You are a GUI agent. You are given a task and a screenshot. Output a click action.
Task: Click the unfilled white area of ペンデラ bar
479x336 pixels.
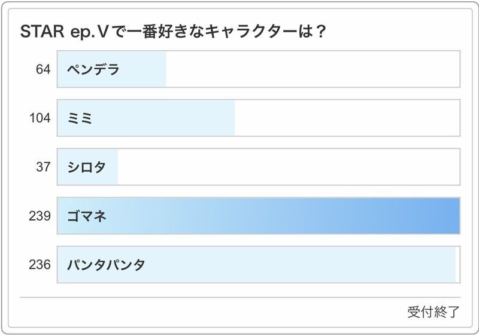coord(311,69)
